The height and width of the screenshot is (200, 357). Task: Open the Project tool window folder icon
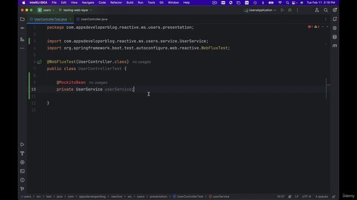tap(22, 19)
